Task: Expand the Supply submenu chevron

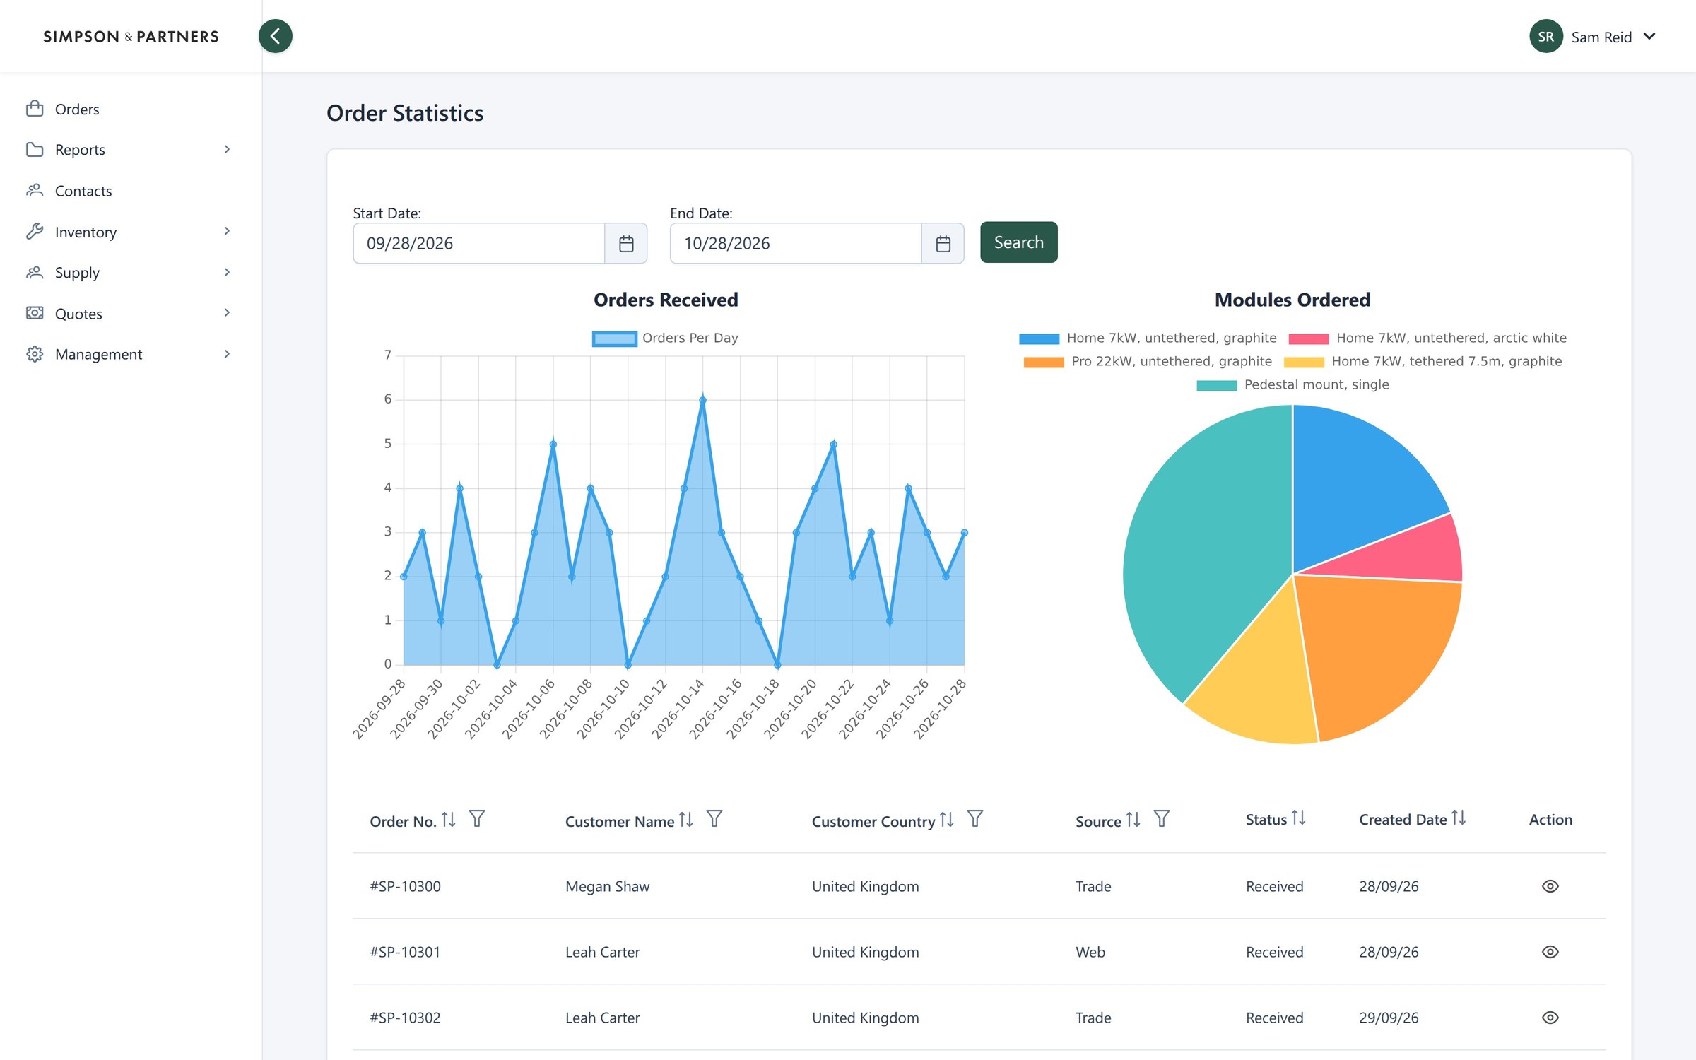Action: coord(227,272)
